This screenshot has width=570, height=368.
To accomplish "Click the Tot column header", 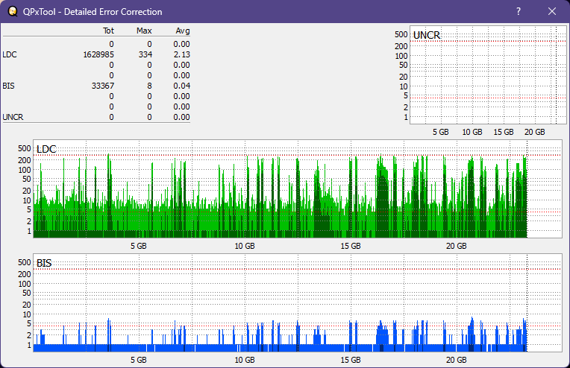I will click(108, 31).
